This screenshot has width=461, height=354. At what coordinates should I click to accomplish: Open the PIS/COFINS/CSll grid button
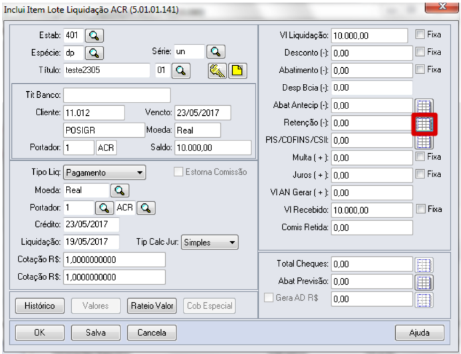(x=424, y=142)
